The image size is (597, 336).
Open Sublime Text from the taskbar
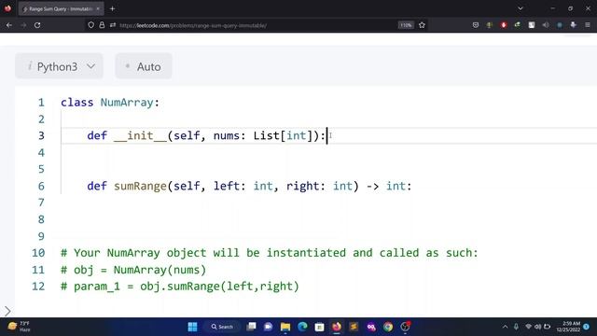(x=354, y=327)
